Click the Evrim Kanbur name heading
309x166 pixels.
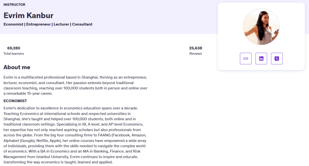(28, 16)
